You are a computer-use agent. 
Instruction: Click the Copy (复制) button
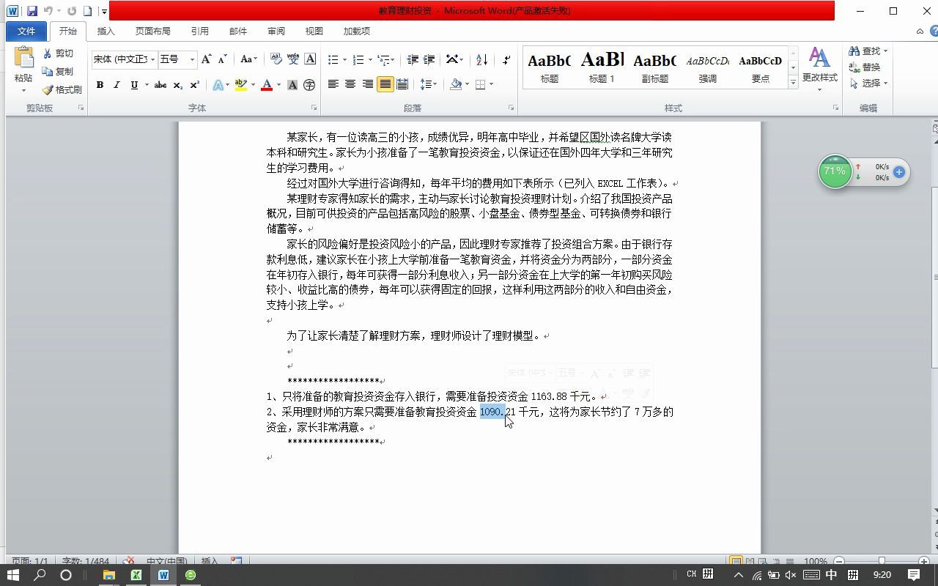pos(58,72)
